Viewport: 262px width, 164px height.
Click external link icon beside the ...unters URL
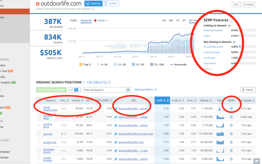[x=116, y=126]
